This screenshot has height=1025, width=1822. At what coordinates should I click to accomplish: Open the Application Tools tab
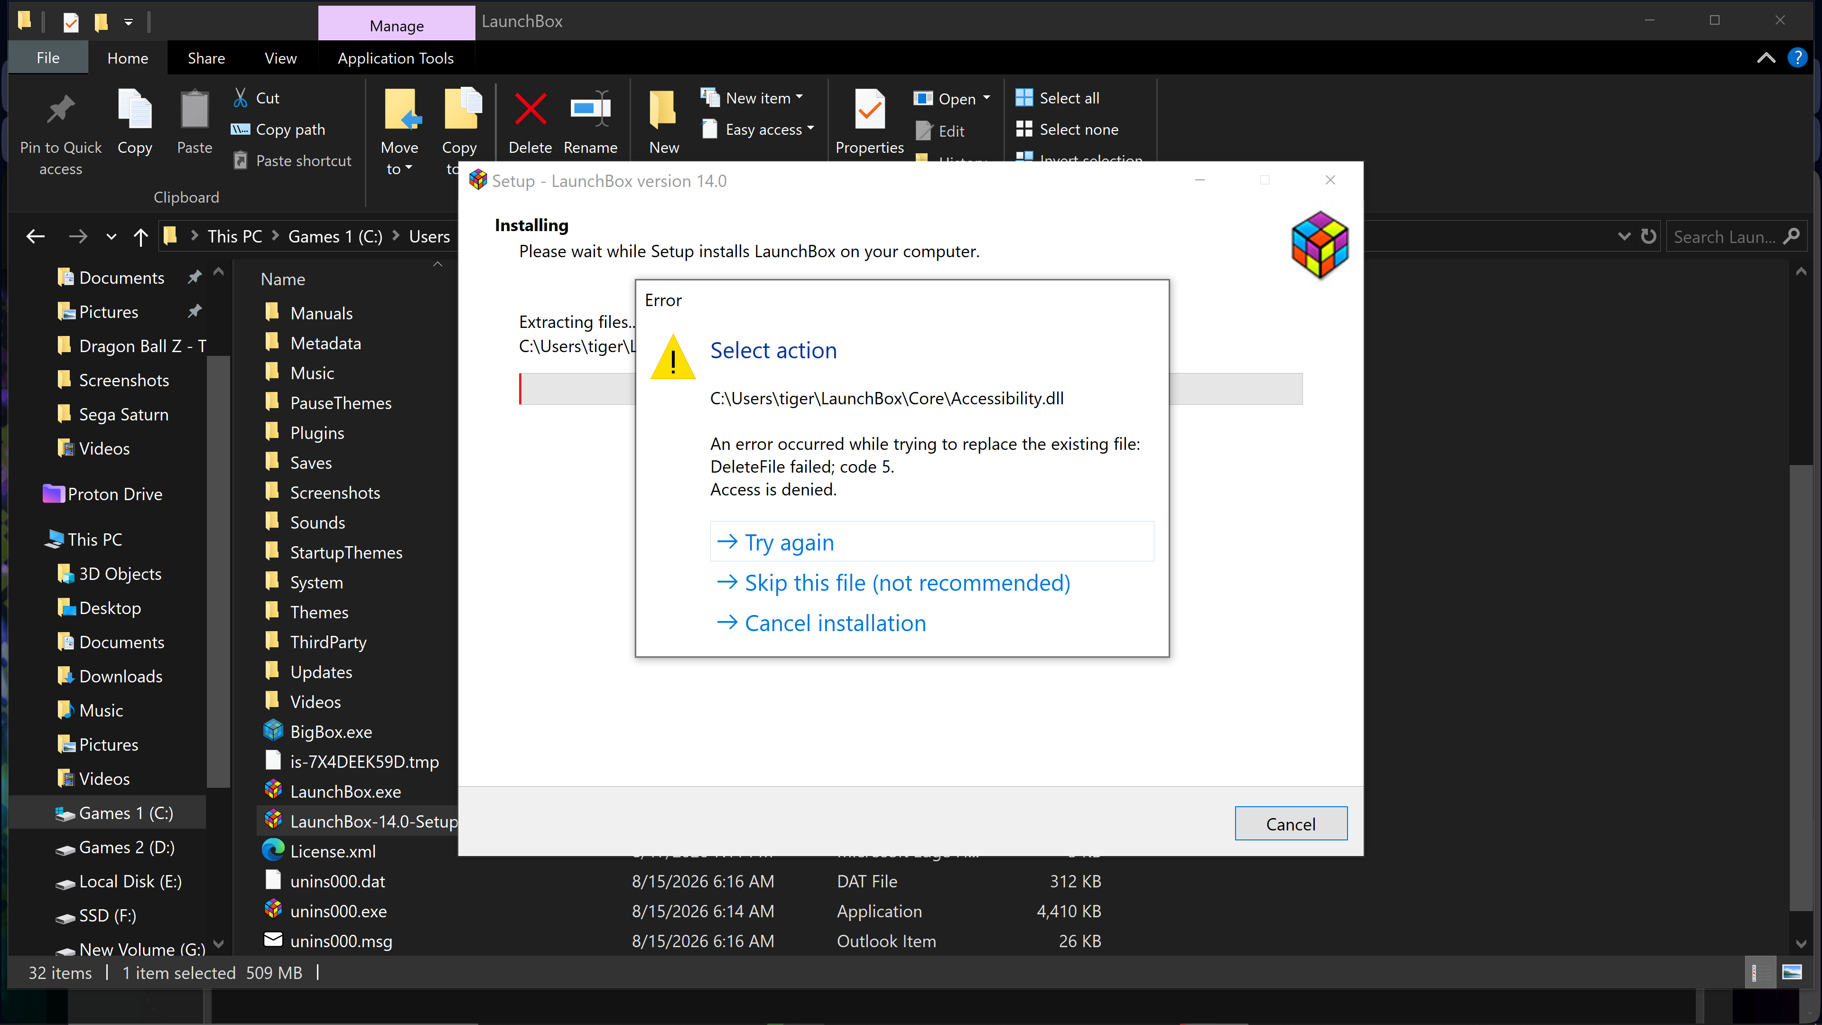click(x=395, y=58)
